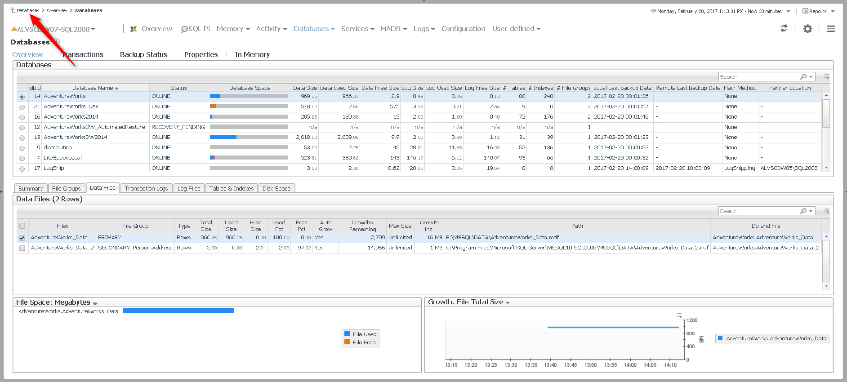Expand File Space: Megabytes dropdown
Image resolution: width=847 pixels, height=382 pixels.
[x=95, y=303]
